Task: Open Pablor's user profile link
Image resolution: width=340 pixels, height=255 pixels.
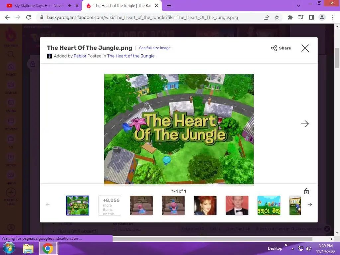Action: coord(80,56)
